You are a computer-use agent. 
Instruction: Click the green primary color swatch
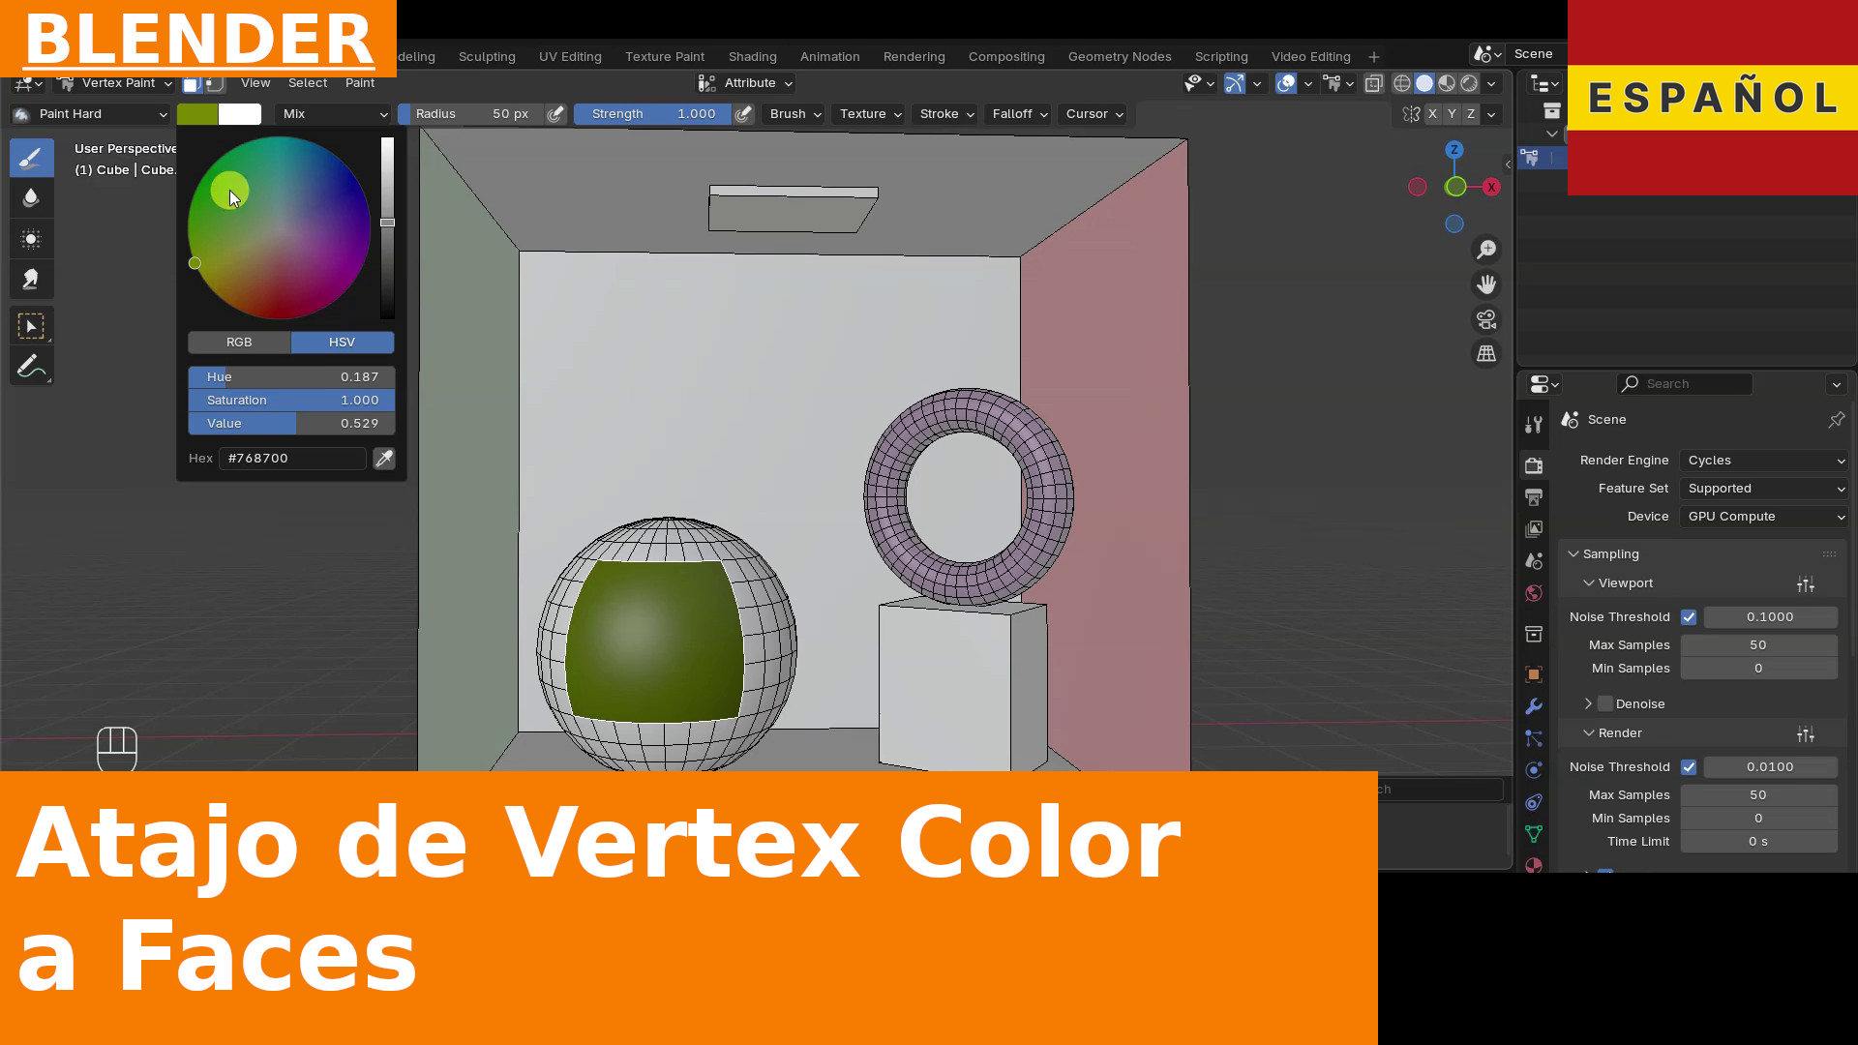[x=197, y=114]
